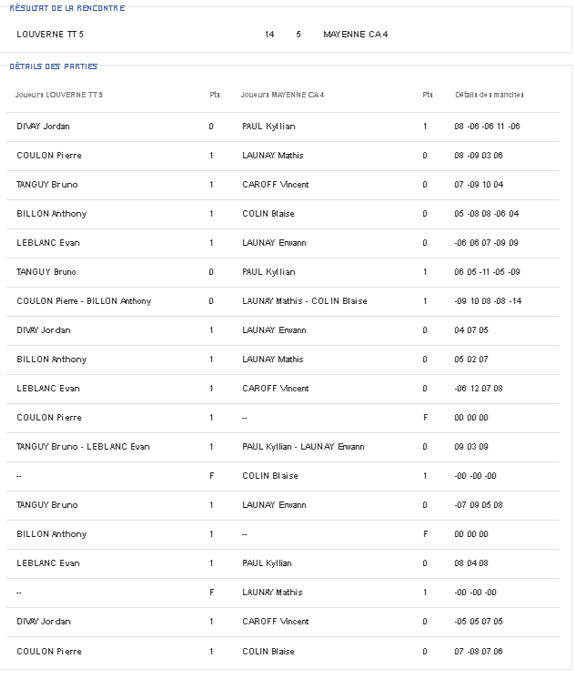Click the Joueurs MAYENNE CA 4 column header
Image resolution: width=574 pixels, height=679 pixels.
pyautogui.click(x=282, y=95)
